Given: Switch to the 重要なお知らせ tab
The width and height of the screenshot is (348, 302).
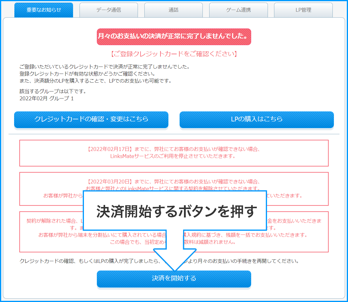Looking at the screenshot, I should click(44, 10).
